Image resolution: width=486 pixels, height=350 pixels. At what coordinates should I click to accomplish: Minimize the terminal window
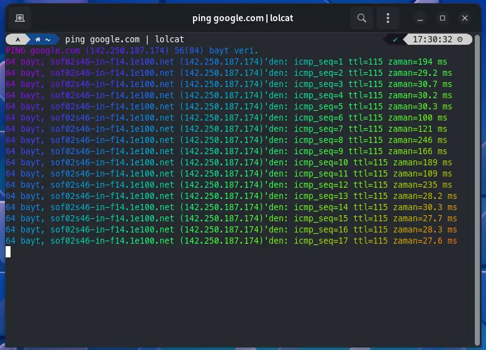click(420, 18)
